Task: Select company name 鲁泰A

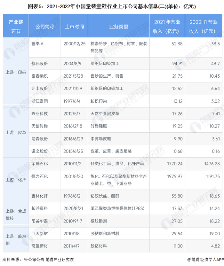Action: [x=37, y=44]
